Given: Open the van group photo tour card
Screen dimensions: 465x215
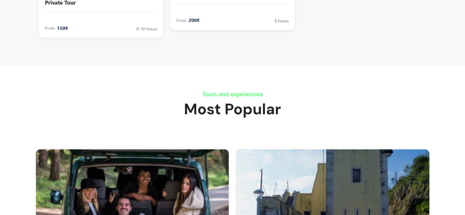Looking at the screenshot, I should pos(132,182).
